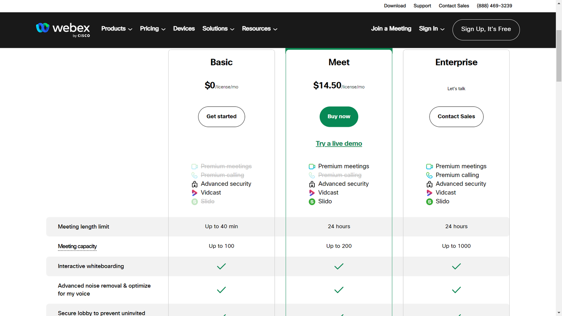The height and width of the screenshot is (316, 562).
Task: Click 24 hours cell in Enterprise column
Action: coord(456,226)
